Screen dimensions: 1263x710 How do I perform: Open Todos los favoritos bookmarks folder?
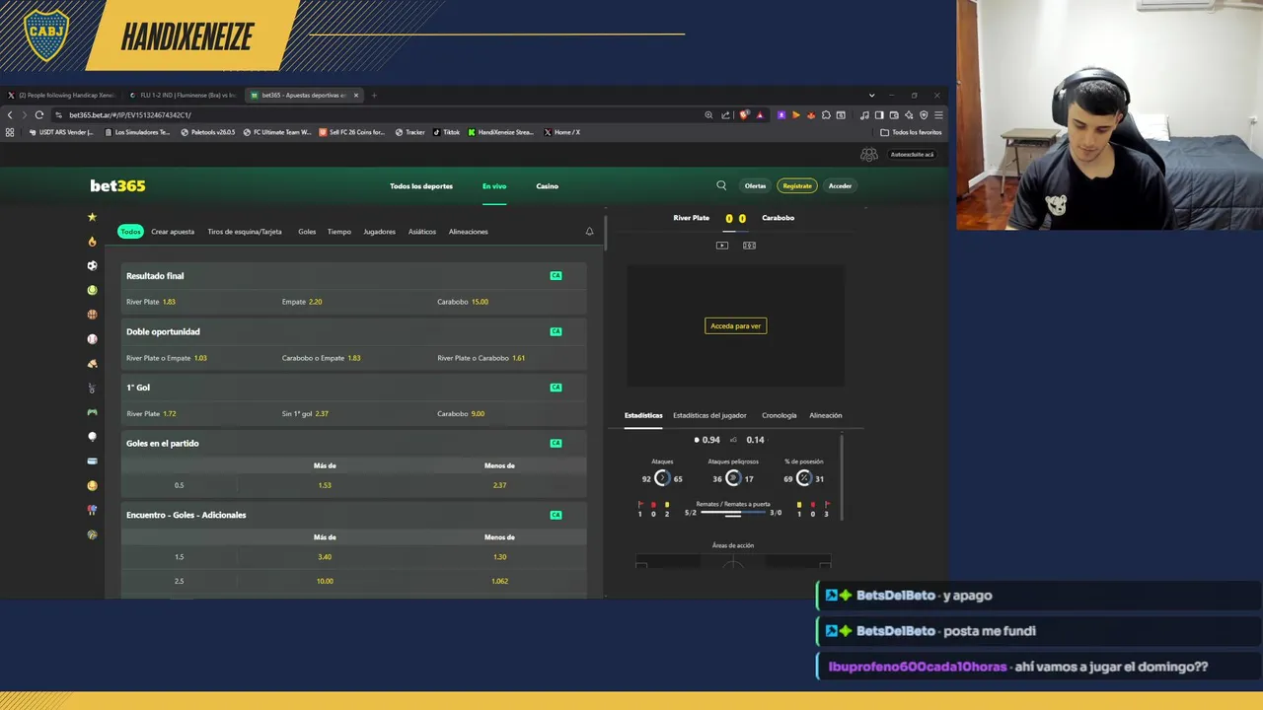point(911,132)
